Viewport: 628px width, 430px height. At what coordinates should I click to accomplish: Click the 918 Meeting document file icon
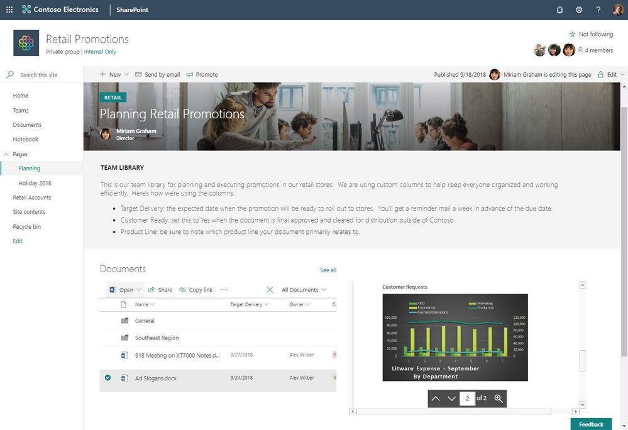[124, 355]
